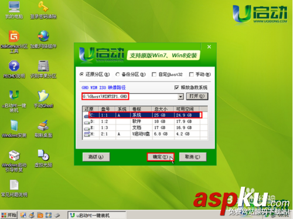Uncheck the 释放急救系统 checkbox
The width and height of the screenshot is (293, 219).
point(176,87)
